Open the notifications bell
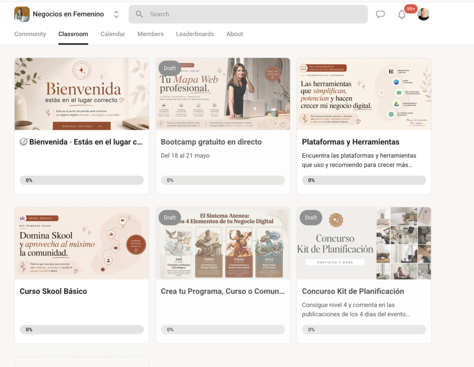 [x=401, y=14]
